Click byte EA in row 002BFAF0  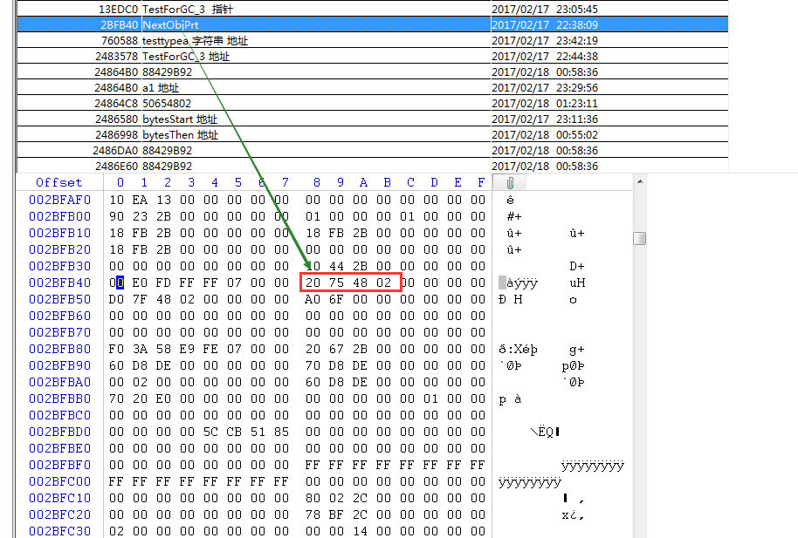click(140, 200)
